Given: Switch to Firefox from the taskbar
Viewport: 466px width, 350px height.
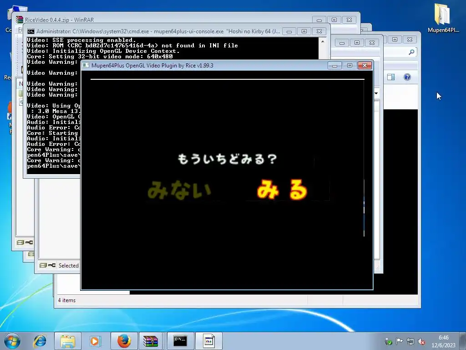Looking at the screenshot, I should [124, 341].
